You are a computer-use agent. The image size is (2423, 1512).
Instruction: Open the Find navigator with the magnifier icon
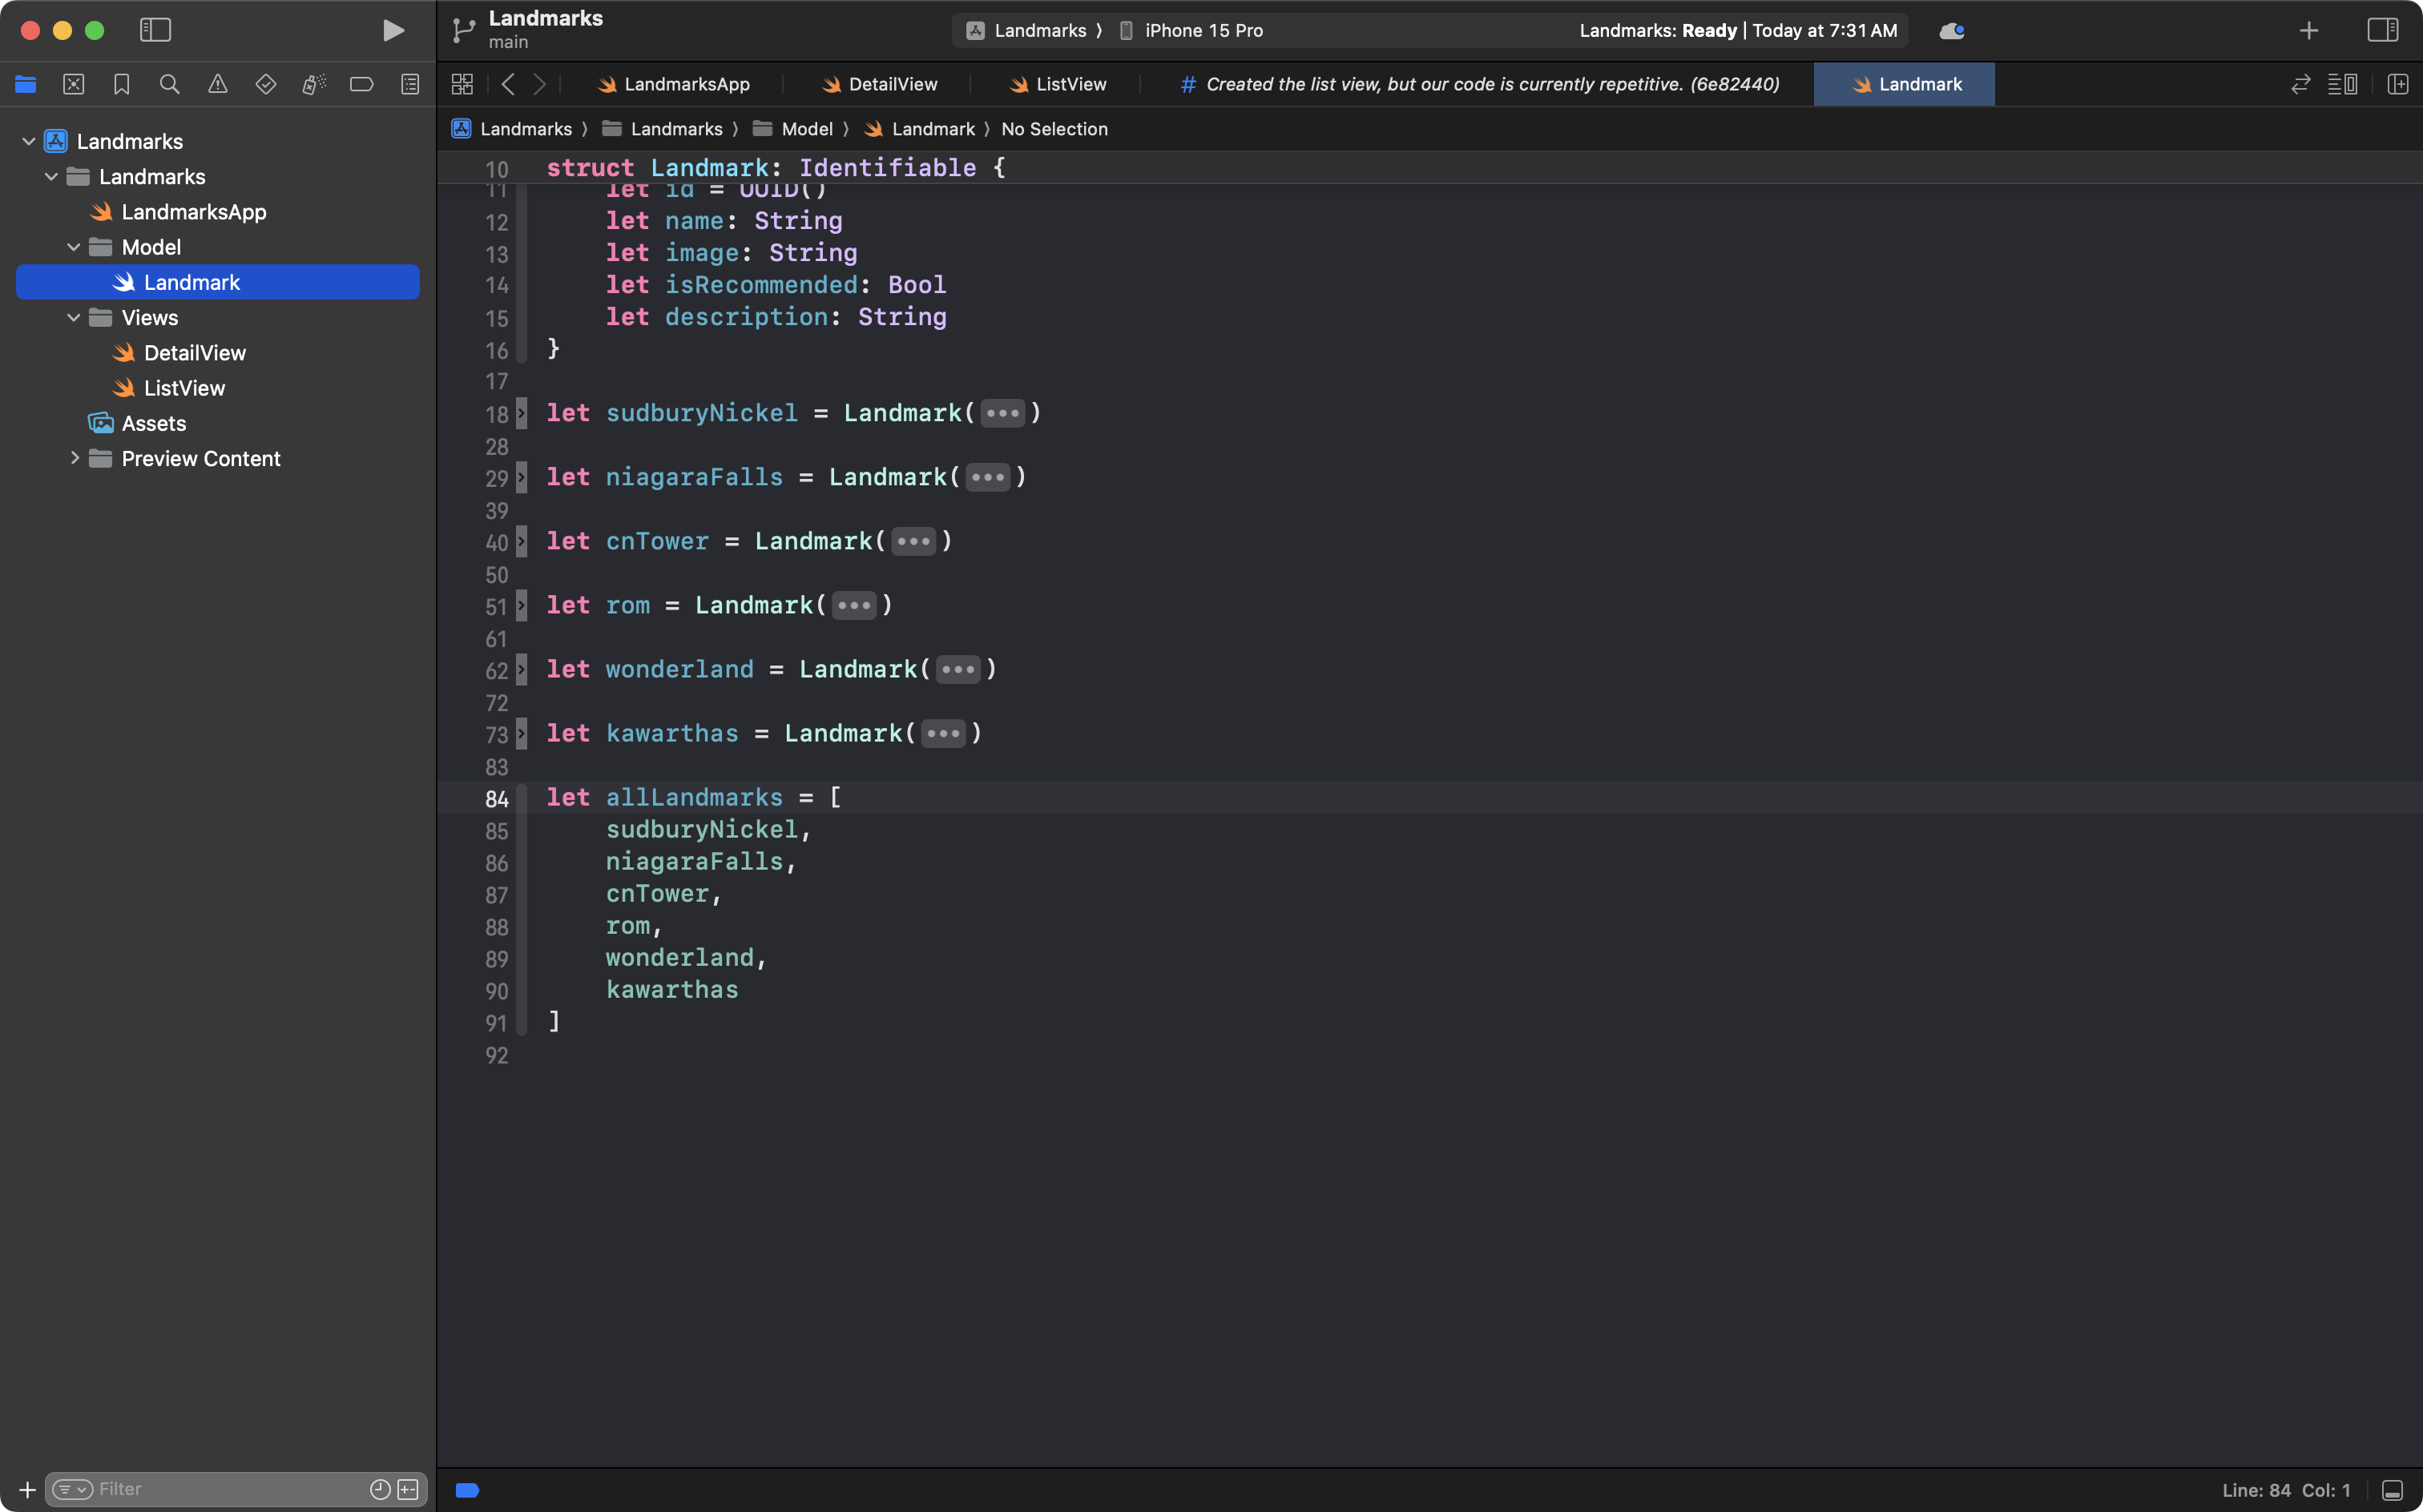coord(169,84)
